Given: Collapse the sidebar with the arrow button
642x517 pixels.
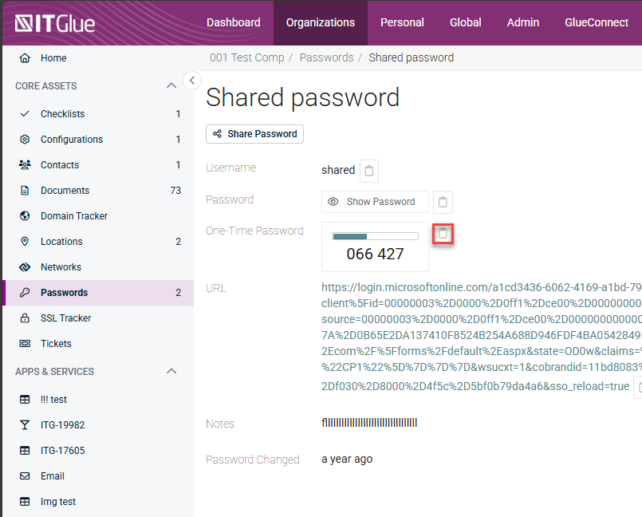Looking at the screenshot, I should [x=192, y=80].
